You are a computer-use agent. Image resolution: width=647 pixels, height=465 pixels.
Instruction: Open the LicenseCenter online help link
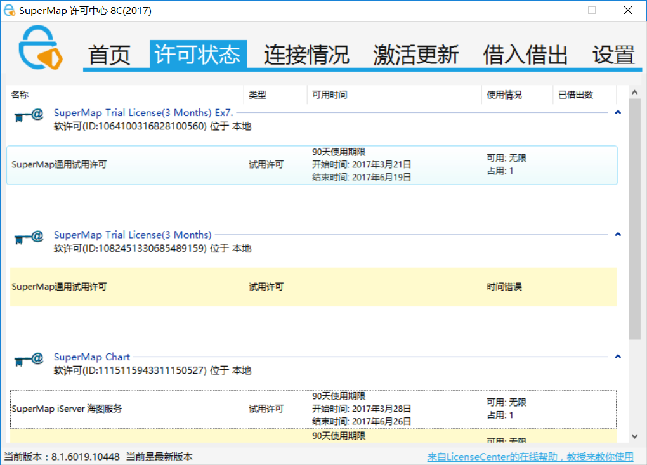pos(530,457)
